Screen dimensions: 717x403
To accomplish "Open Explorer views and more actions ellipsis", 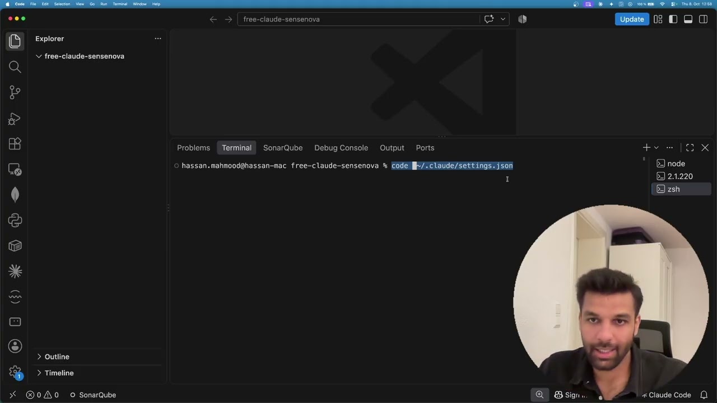I will (158, 39).
